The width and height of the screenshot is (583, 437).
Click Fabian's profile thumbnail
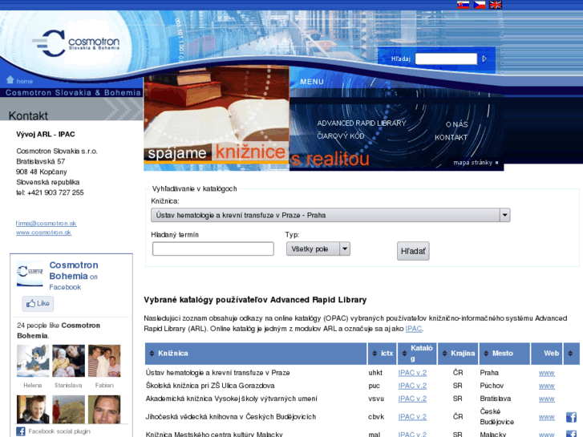(x=104, y=361)
